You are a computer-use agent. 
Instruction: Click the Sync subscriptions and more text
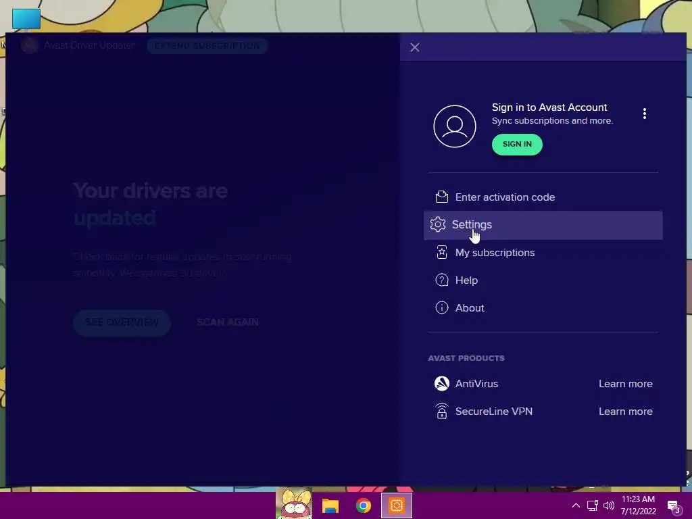pos(552,121)
